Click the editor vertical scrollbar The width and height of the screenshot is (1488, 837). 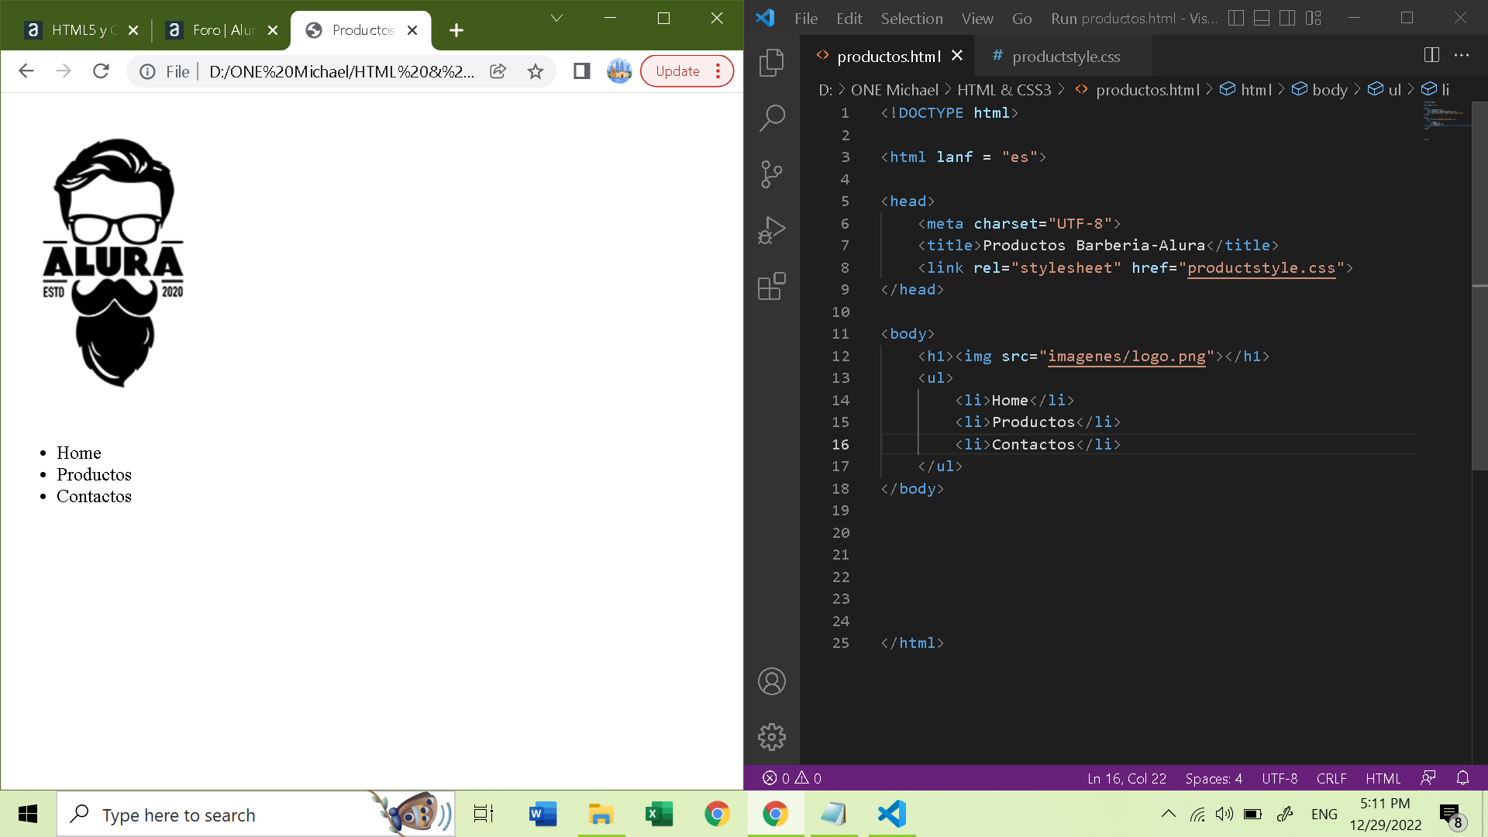(x=1479, y=287)
